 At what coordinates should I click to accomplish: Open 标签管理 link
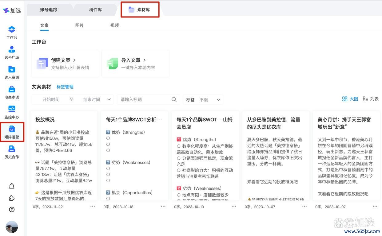(x=65, y=87)
